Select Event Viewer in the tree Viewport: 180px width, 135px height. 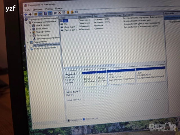click(x=42, y=29)
